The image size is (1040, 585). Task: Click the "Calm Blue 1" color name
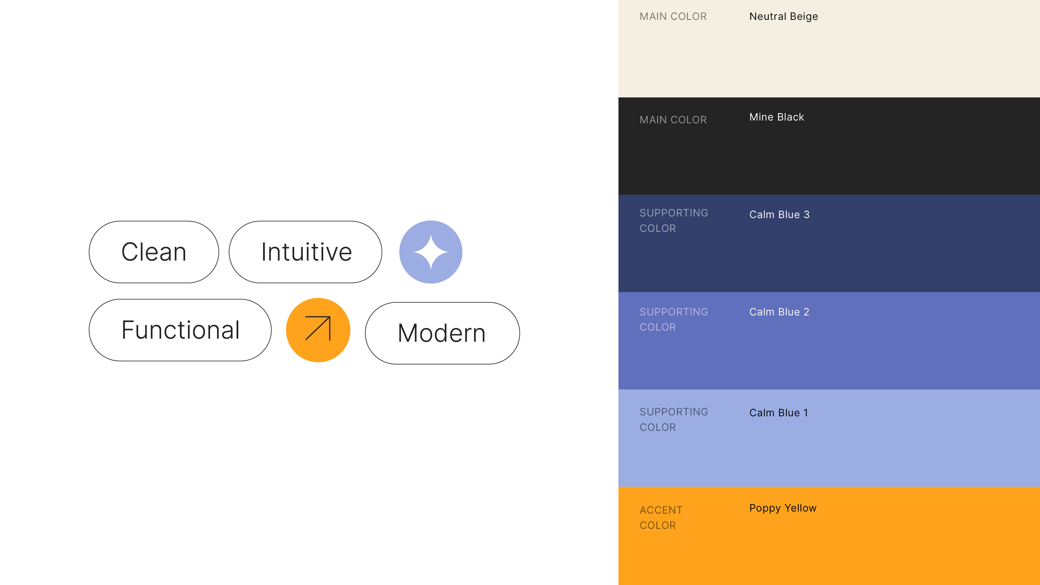point(778,412)
